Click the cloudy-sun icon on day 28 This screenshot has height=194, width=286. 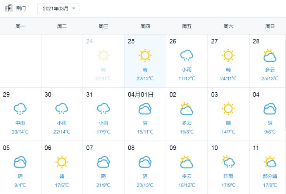tap(270, 55)
